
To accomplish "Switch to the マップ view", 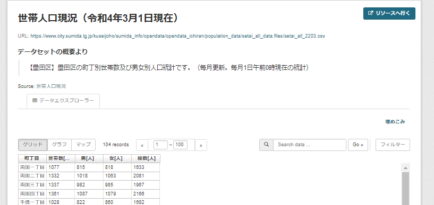I will coord(83,145).
